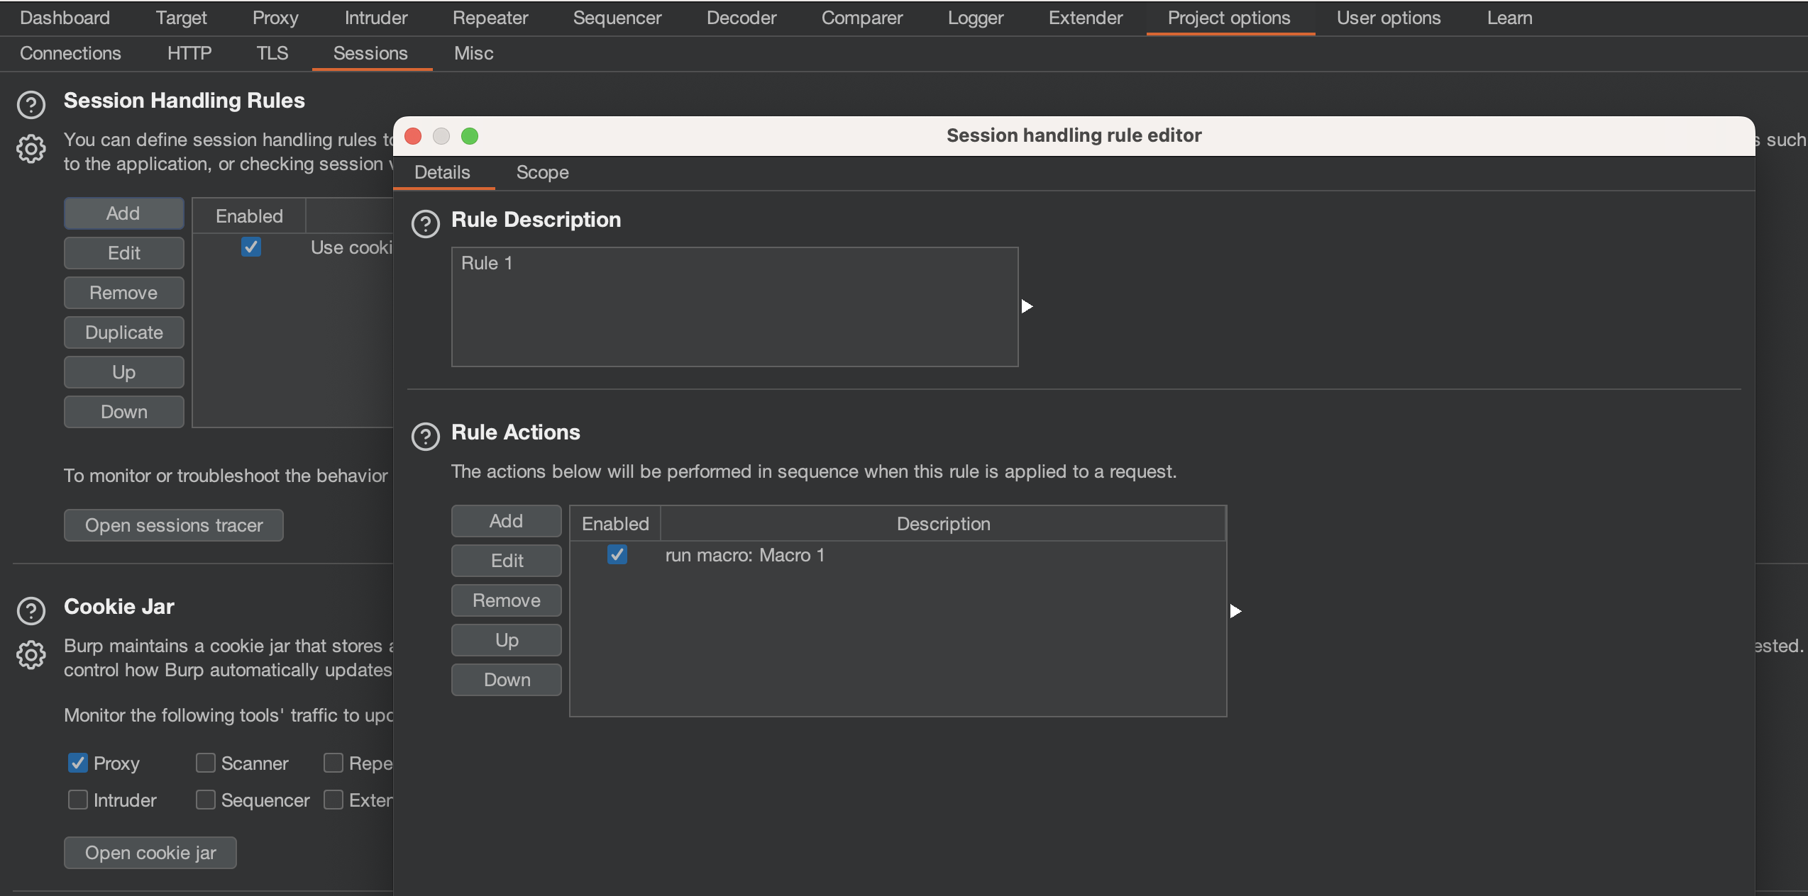The height and width of the screenshot is (896, 1808).
Task: Open cookie jar
Action: coord(150,853)
